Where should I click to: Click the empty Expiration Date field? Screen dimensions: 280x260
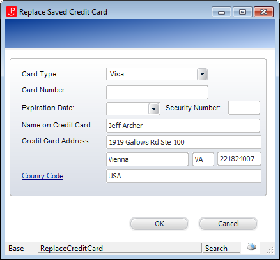point(128,109)
